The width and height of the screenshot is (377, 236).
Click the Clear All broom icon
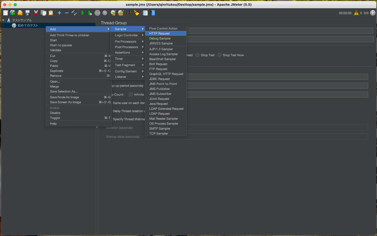pos(121,13)
